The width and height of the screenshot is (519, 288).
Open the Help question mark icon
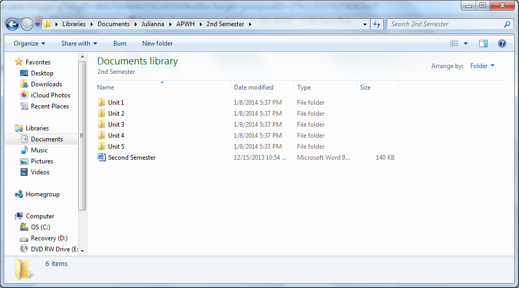502,43
